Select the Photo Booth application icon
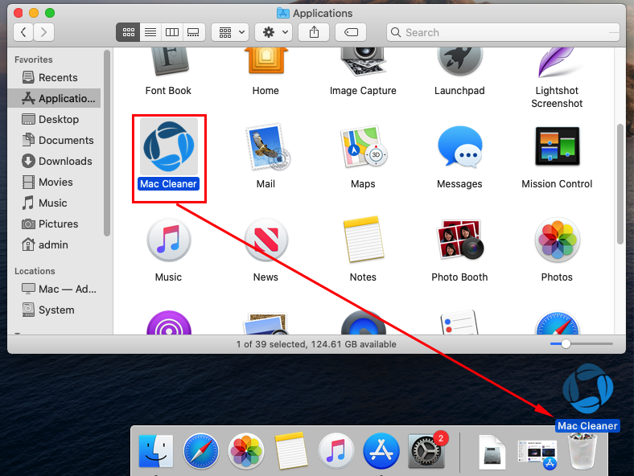The image size is (634, 476). point(459,240)
